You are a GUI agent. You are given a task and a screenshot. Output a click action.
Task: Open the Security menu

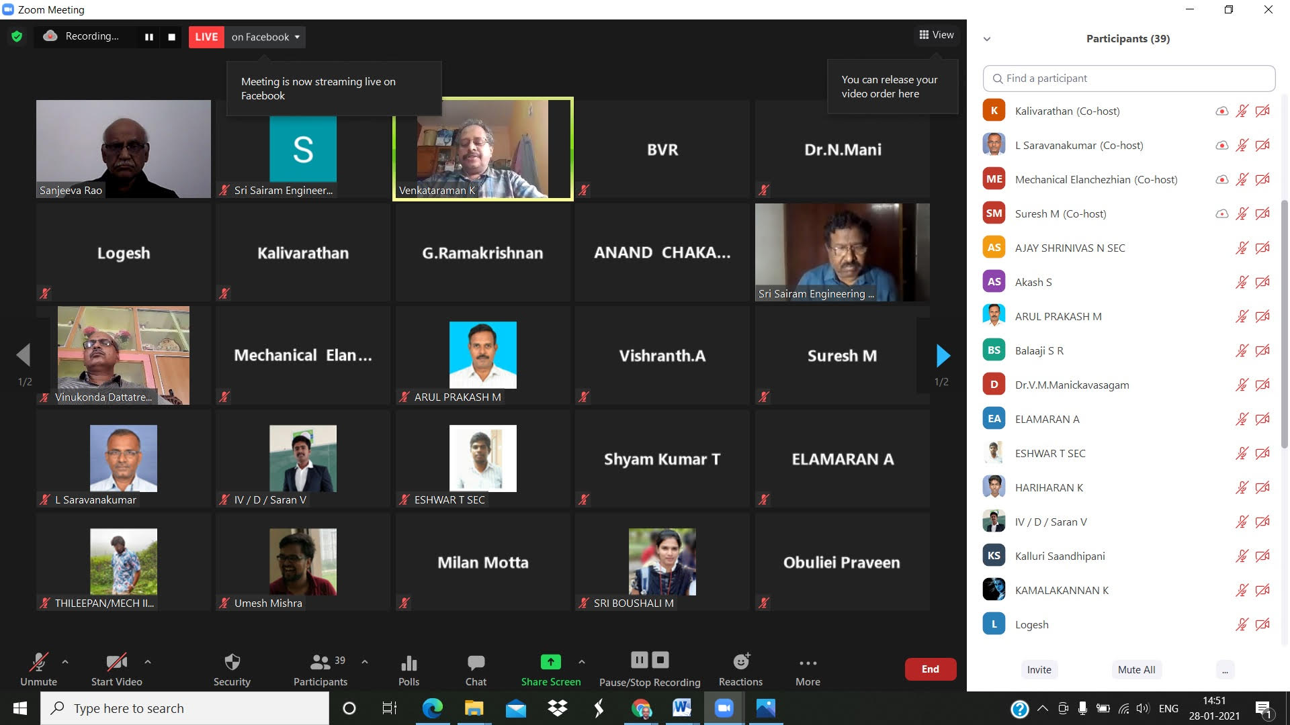click(x=232, y=669)
